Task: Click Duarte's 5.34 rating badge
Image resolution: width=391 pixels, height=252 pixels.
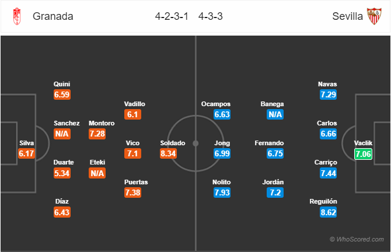Action: pos(62,173)
